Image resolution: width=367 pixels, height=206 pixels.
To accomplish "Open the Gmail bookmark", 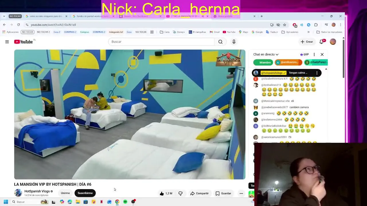I will 215,32.
